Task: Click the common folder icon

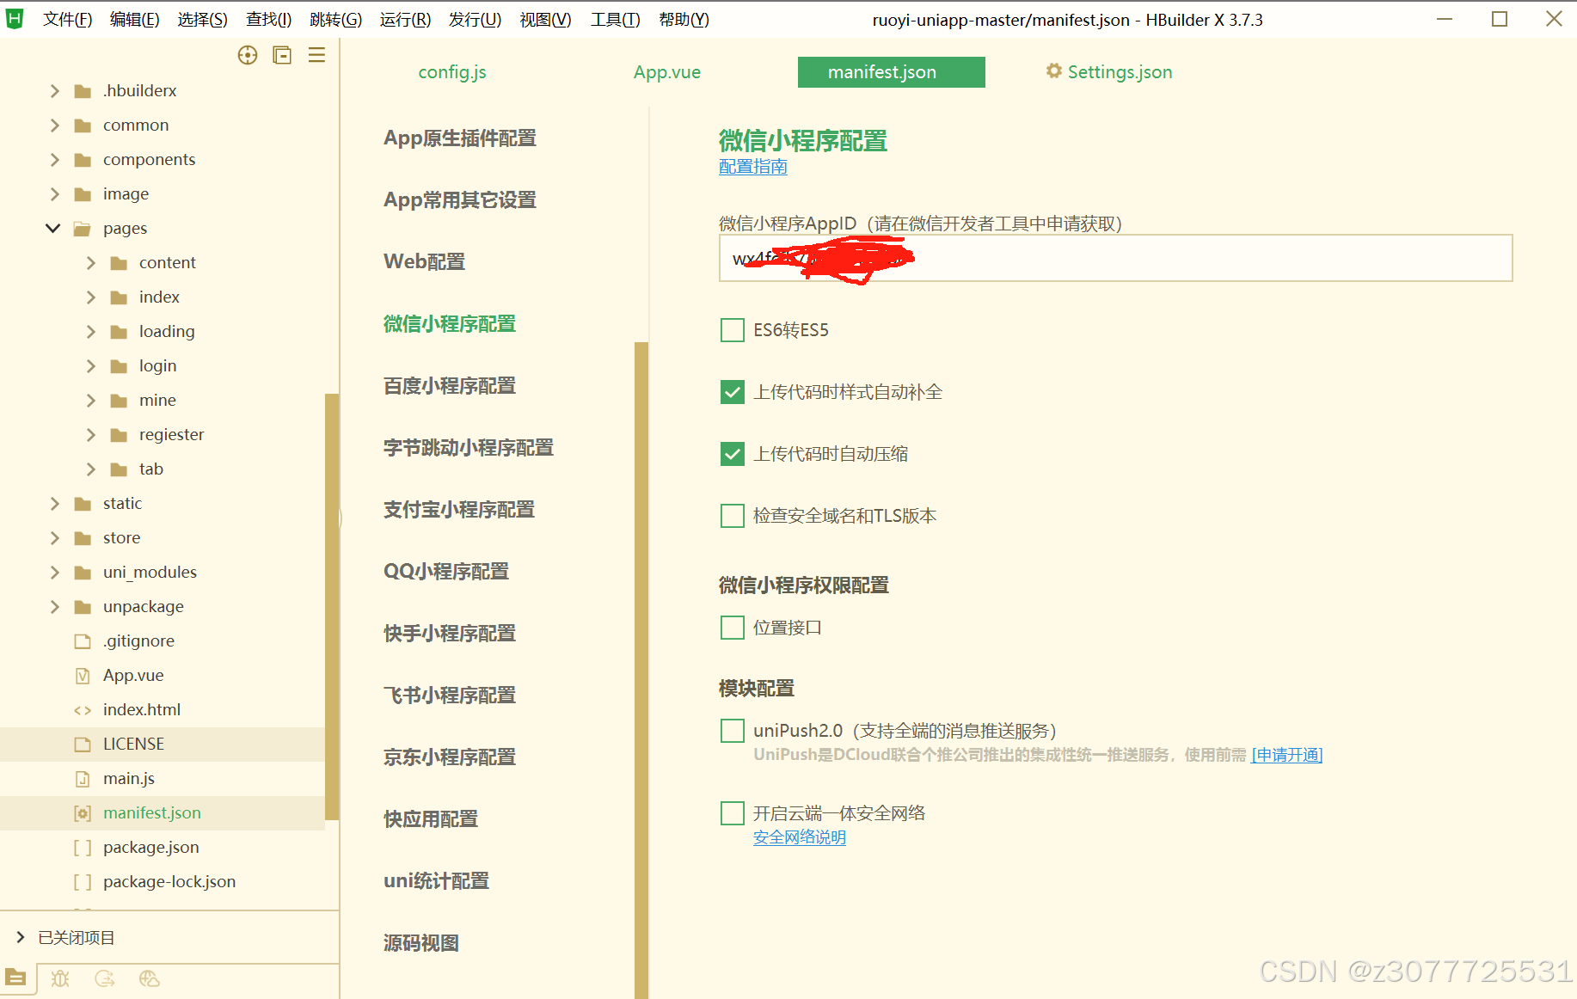Action: [83, 126]
